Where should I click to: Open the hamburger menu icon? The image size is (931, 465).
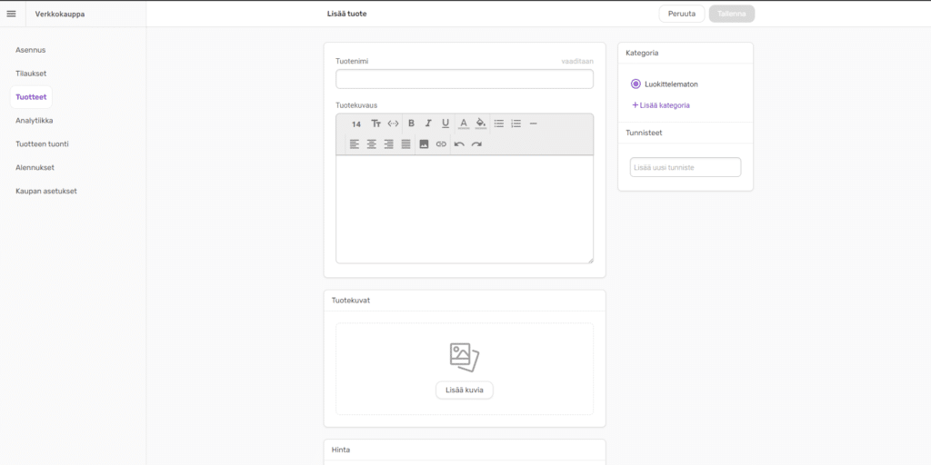[x=11, y=14]
